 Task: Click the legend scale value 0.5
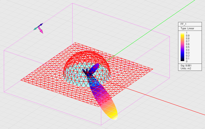pyautogui.click(x=188, y=47)
